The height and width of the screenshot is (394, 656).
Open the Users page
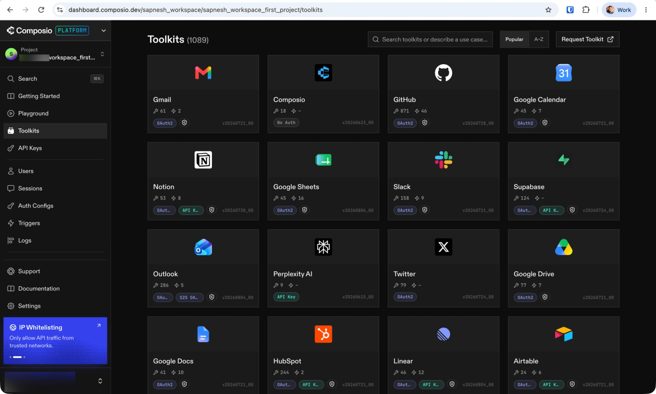[x=55, y=171]
